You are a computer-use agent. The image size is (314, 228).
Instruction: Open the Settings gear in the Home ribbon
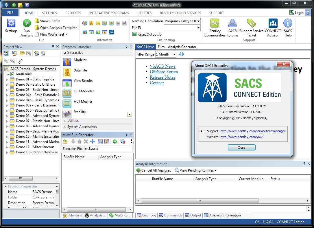tap(11, 26)
